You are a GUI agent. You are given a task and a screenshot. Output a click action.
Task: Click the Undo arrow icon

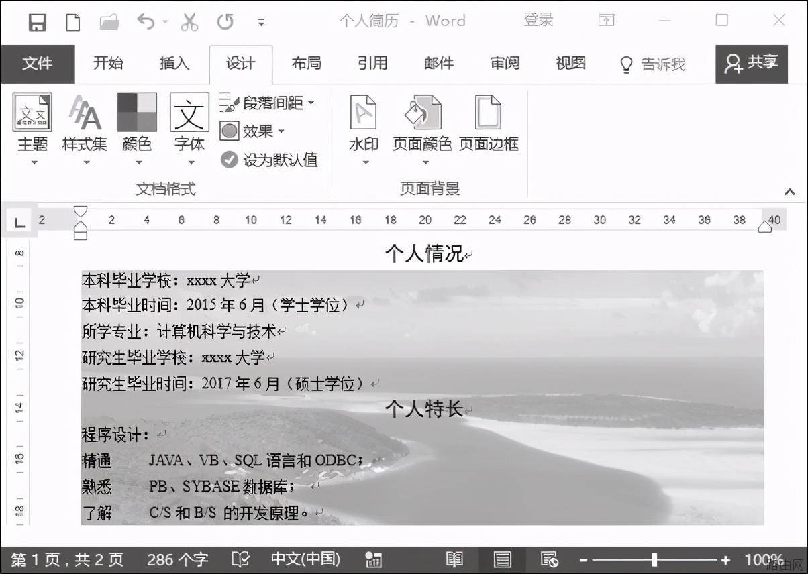coord(146,22)
